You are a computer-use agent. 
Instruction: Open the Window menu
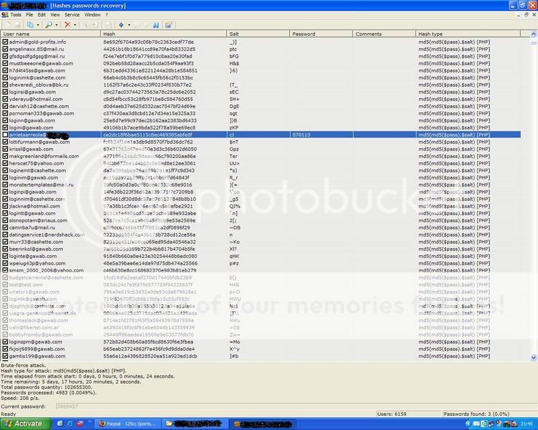pyautogui.click(x=93, y=15)
